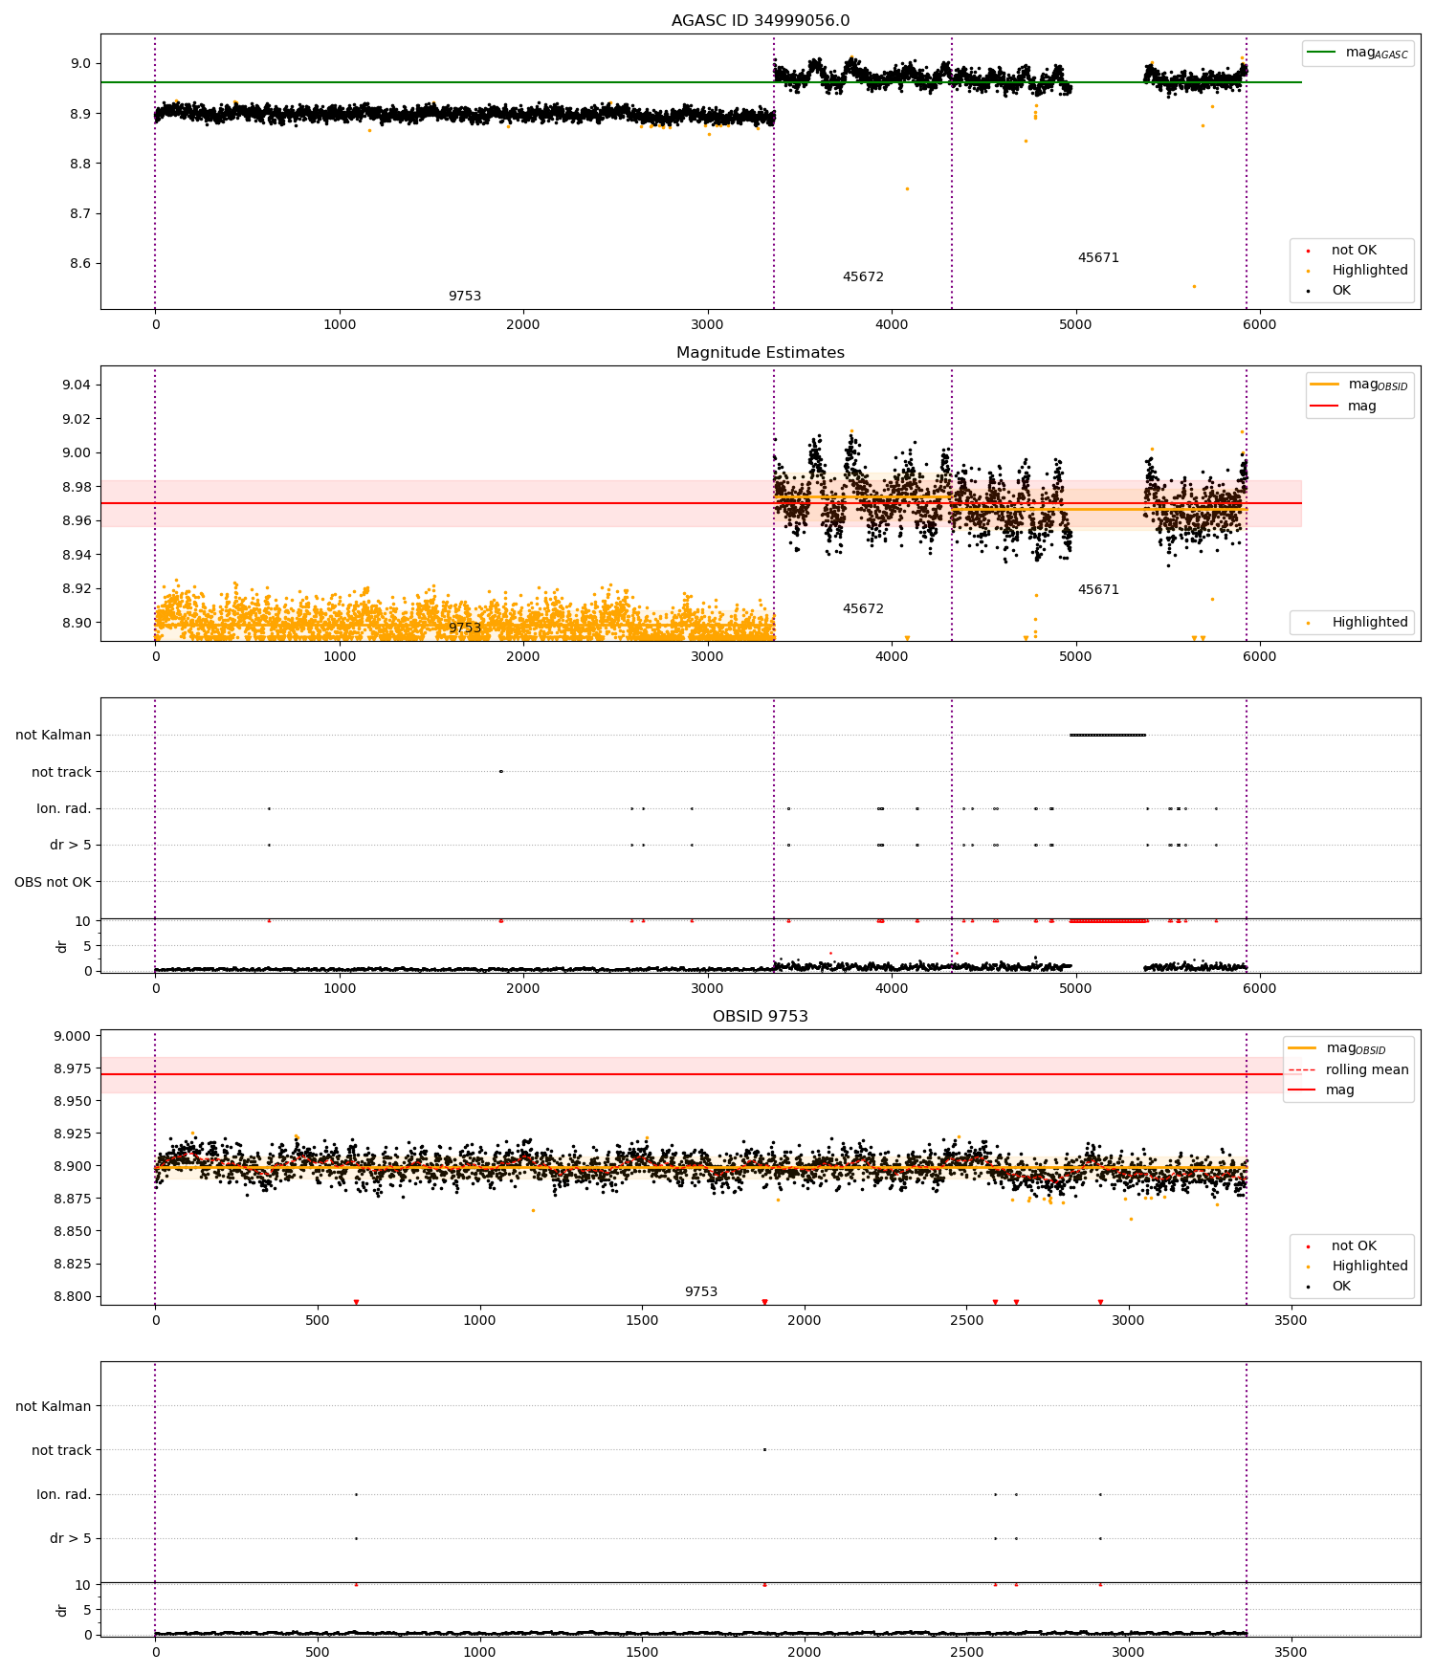Select the green mag AGASC legend entry
Image resolution: width=1435 pixels, height=1674 pixels.
click(x=1358, y=53)
